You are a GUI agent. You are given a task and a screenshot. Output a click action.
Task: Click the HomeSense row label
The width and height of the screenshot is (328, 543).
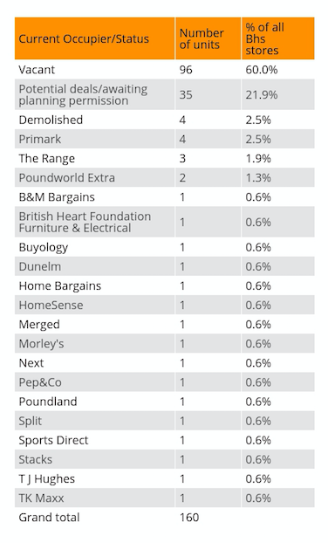[x=51, y=305]
